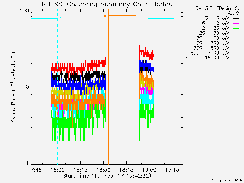Select the "3 - 6 keV" legend label
This screenshot has width=244, height=183.
(x=217, y=18)
